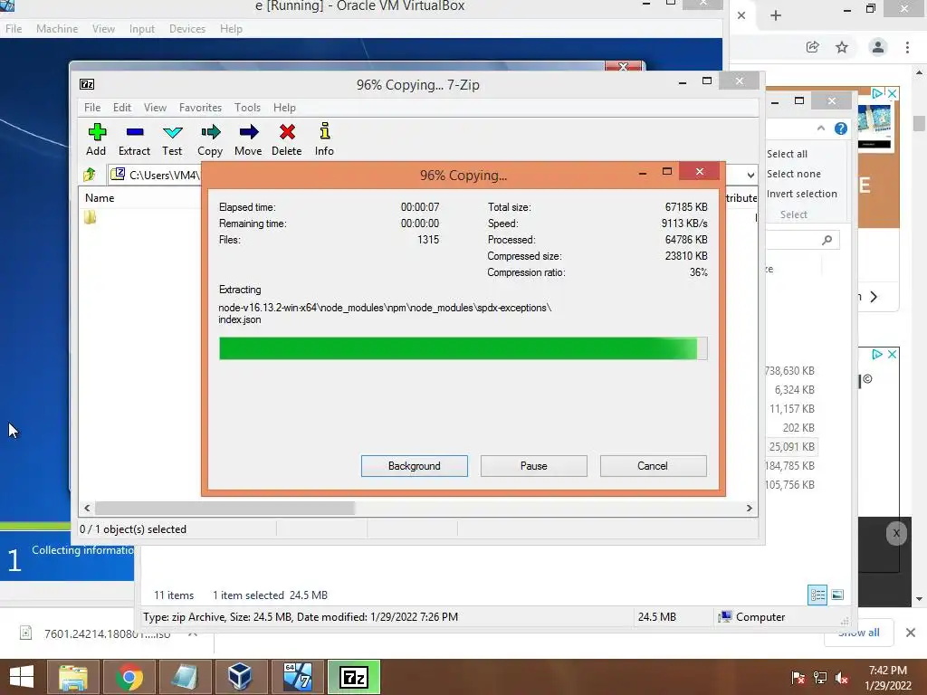This screenshot has height=695, width=927.
Task: Open File Explorer from the taskbar
Action: (x=72, y=677)
